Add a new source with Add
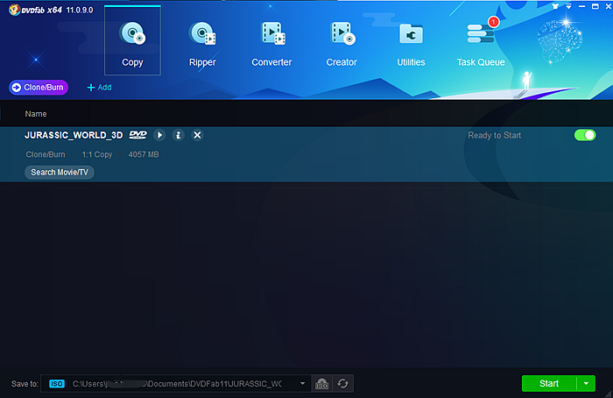 99,88
